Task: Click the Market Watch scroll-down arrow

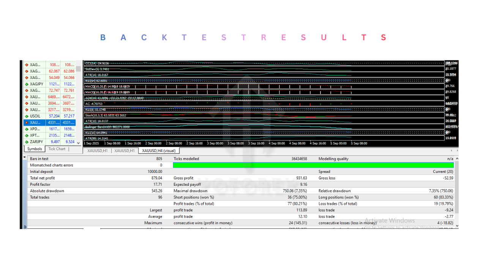Action: coord(79,143)
